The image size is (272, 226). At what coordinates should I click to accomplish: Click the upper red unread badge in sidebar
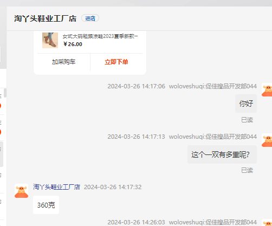click(1, 106)
